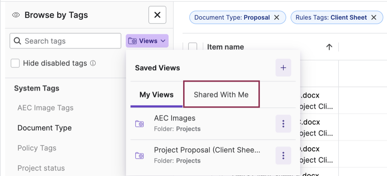Viewport: 387px width, 176px height.
Task: Tick the select-all checkbox beside Item name
Action: tap(193, 47)
